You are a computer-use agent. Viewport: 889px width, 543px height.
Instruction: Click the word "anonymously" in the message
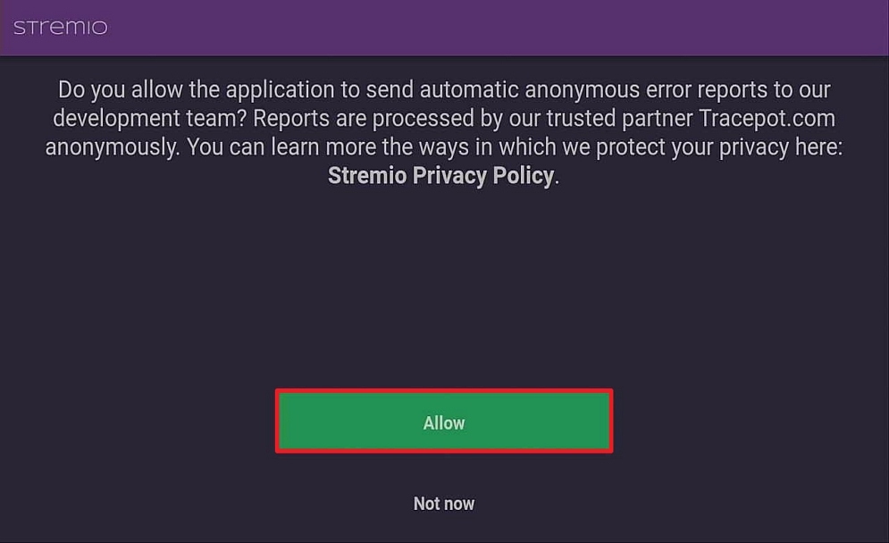112,147
